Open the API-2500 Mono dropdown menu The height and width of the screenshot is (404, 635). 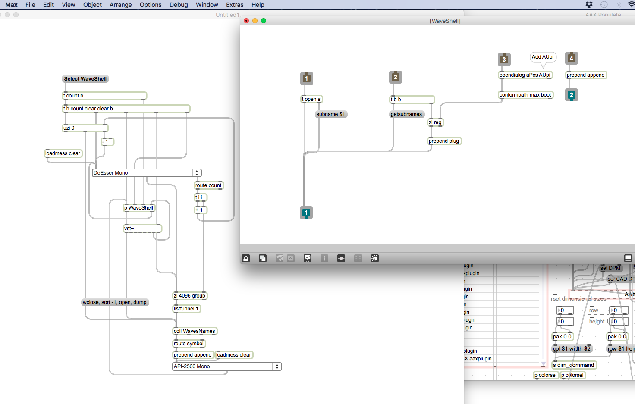click(227, 366)
